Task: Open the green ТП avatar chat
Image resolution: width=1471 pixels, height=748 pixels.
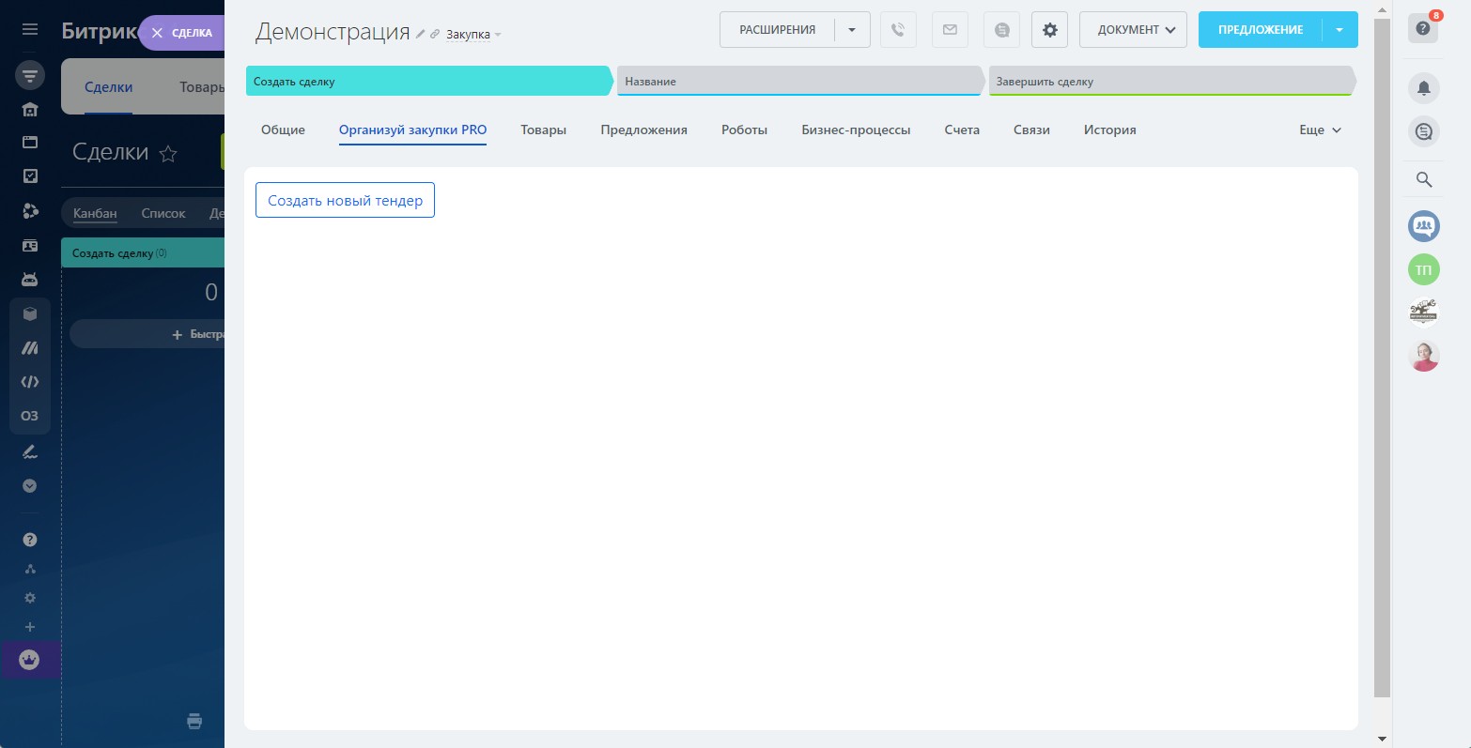Action: pos(1424,270)
